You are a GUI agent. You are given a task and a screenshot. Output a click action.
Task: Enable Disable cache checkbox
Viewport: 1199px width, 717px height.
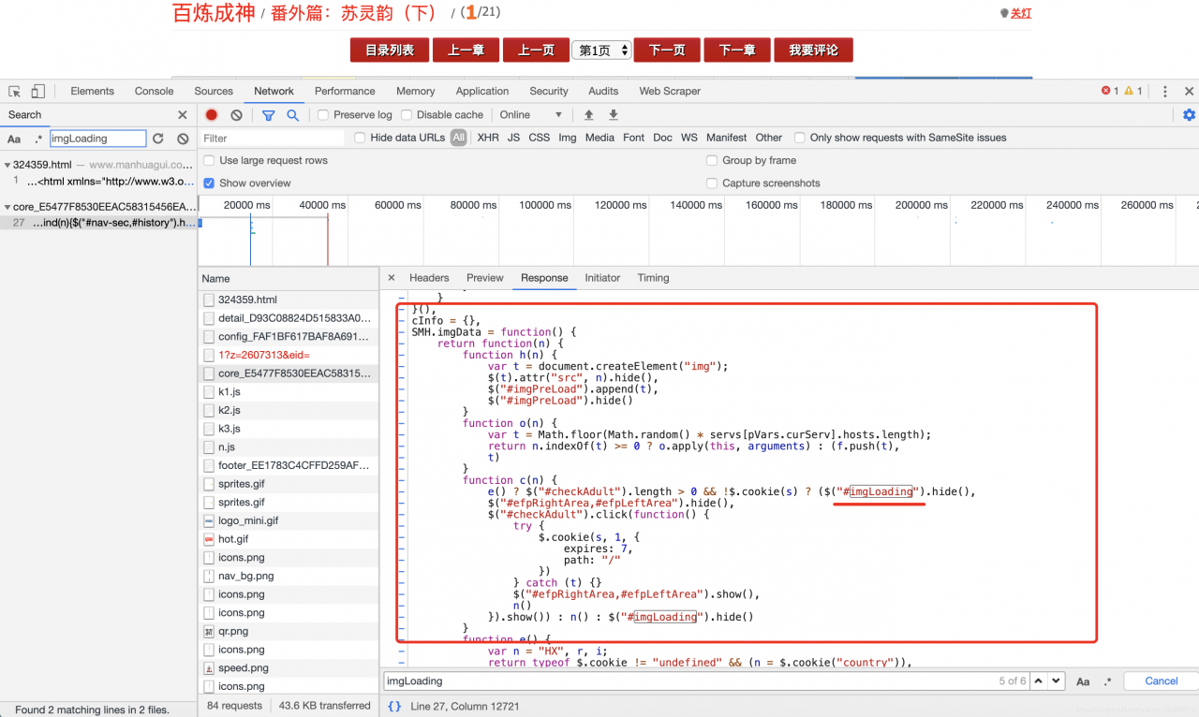[407, 115]
